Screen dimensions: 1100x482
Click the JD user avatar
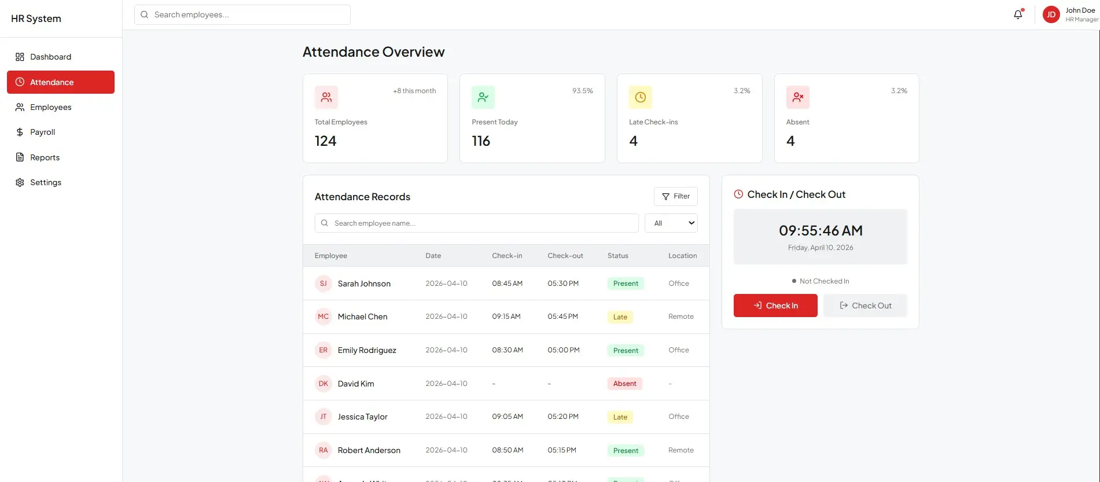tap(1051, 14)
